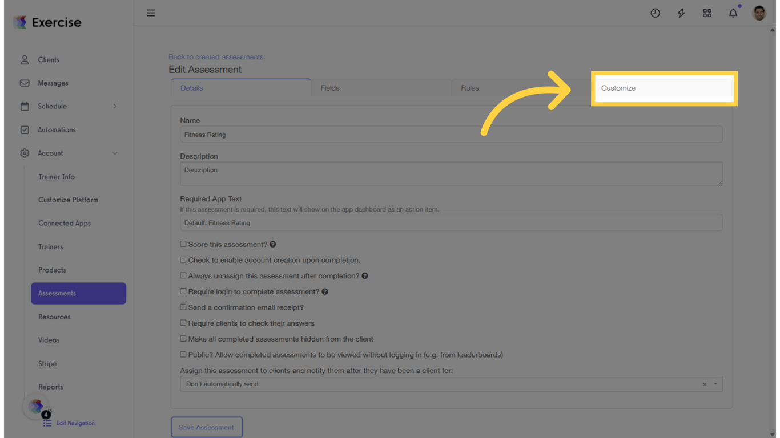The width and height of the screenshot is (780, 438).
Task: Enable Require login to complete assessment
Action: tap(183, 291)
